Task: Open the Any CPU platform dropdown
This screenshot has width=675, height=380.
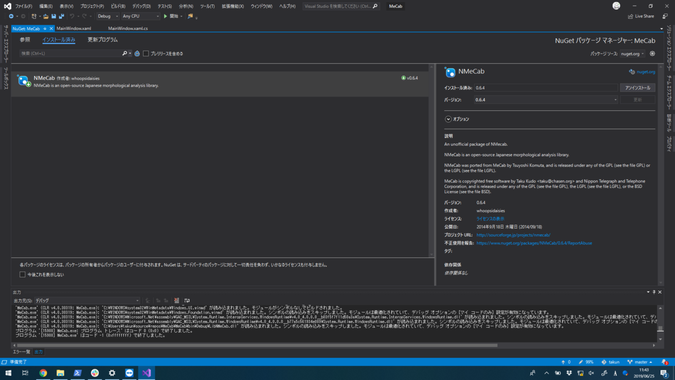Action: point(141,16)
